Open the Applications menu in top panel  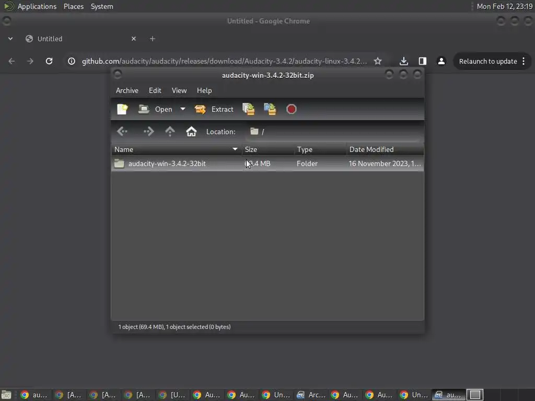37,6
